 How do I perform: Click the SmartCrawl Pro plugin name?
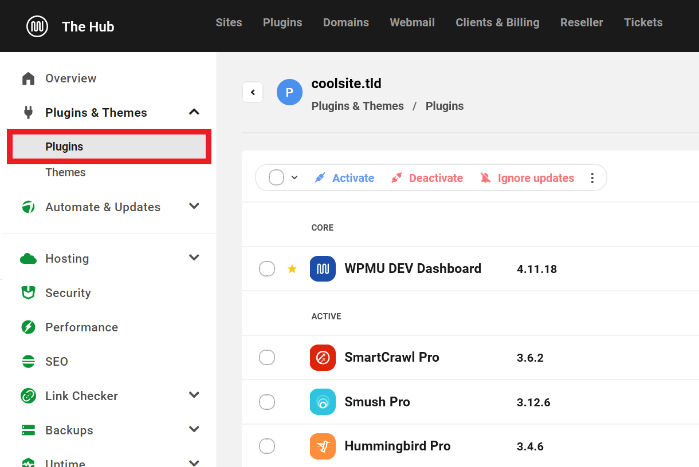[x=392, y=357]
